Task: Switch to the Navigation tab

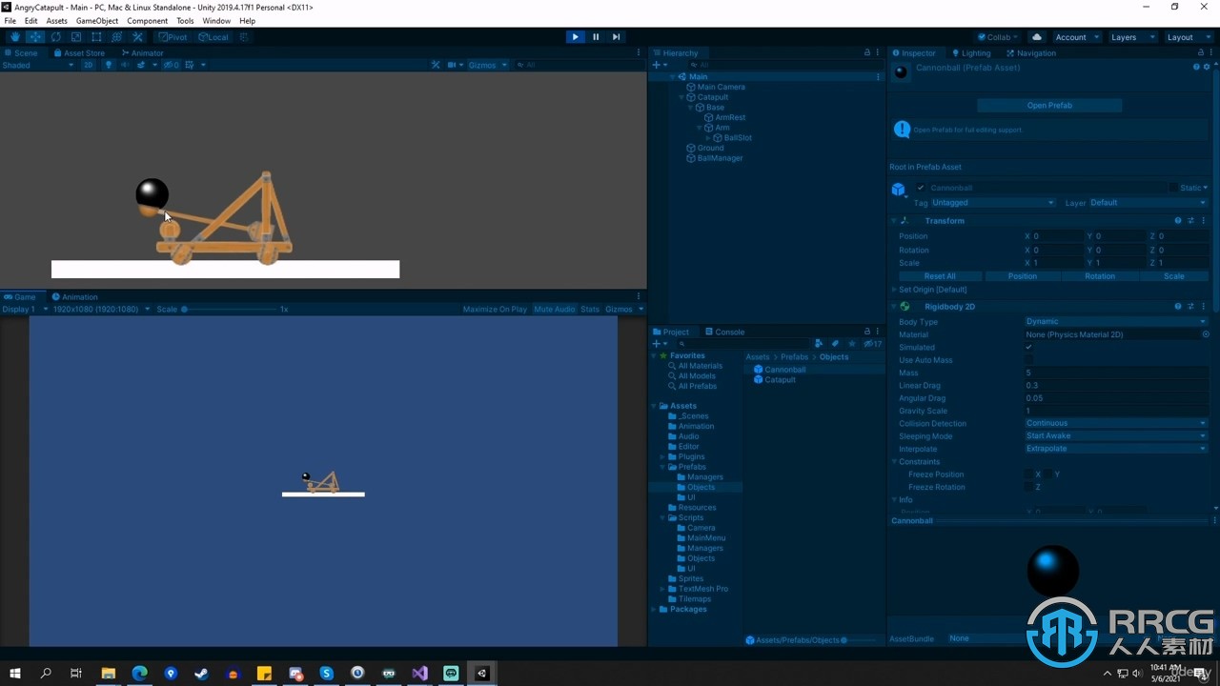Action: [1030, 53]
